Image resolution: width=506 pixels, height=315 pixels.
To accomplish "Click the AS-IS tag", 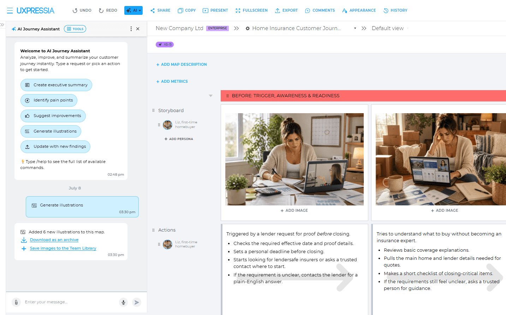I will coord(165,45).
